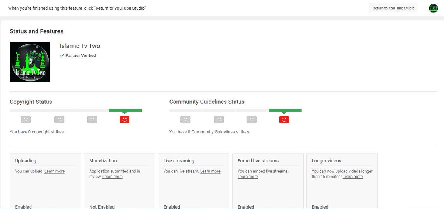
Task: Click the Islamic Tv Two channel logo thumbnail
Action: 30,62
